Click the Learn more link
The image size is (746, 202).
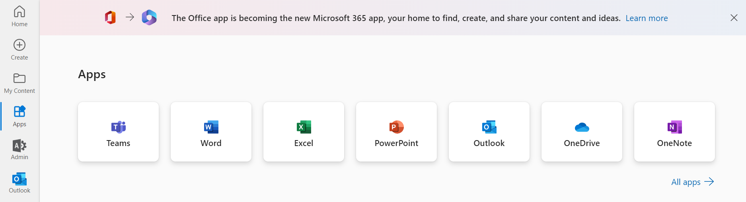pos(647,18)
